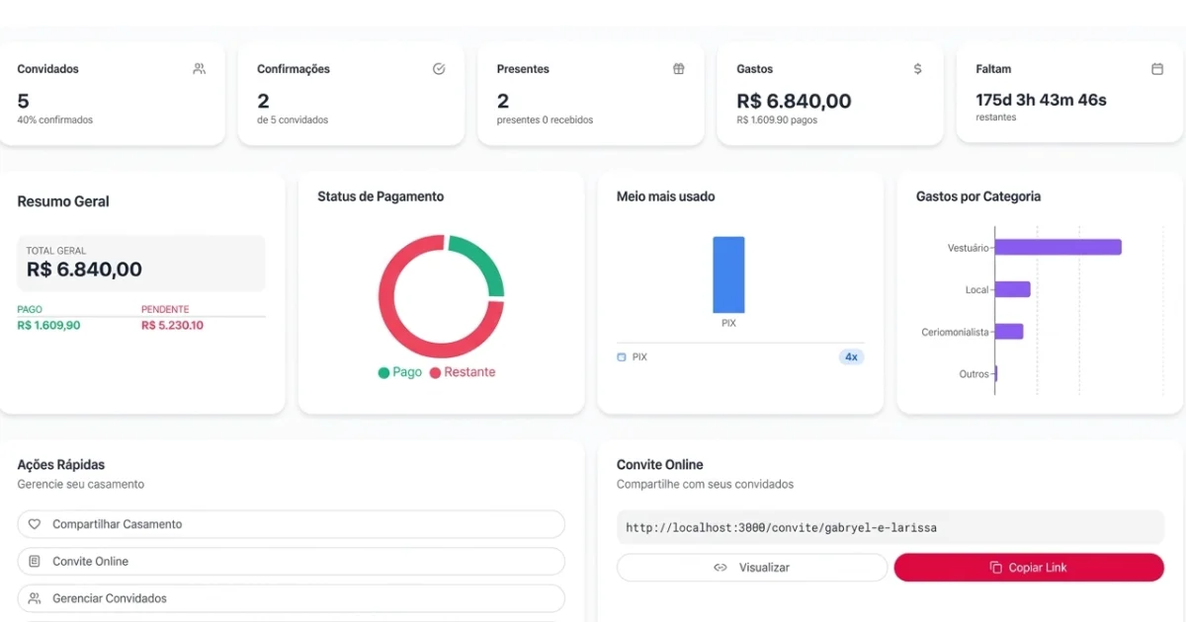Click the dollar icon in Gastos card
This screenshot has height=622, width=1186.
(x=918, y=69)
